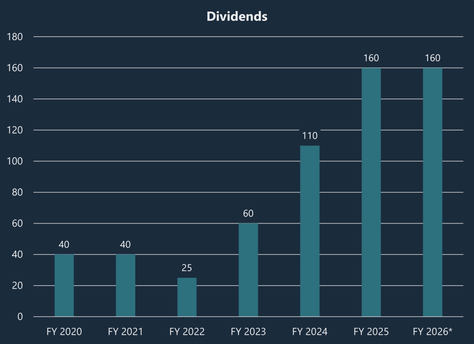Image resolution: width=474 pixels, height=344 pixels.
Task: Click the 40 label above FY 2020
Action: (x=64, y=244)
